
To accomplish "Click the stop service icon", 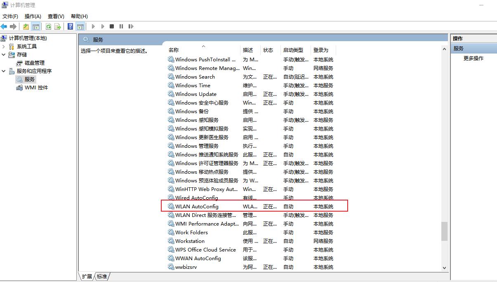I will tap(111, 26).
